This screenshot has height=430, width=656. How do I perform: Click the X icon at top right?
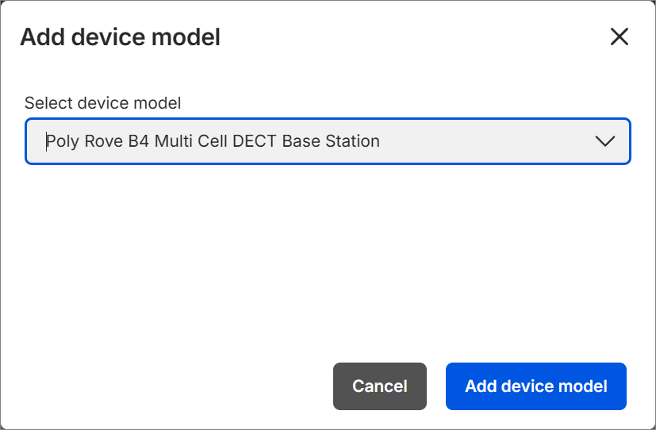click(x=619, y=36)
